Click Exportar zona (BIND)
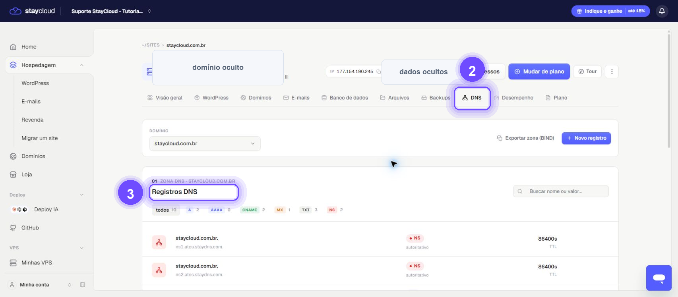The image size is (678, 297). 525,138
